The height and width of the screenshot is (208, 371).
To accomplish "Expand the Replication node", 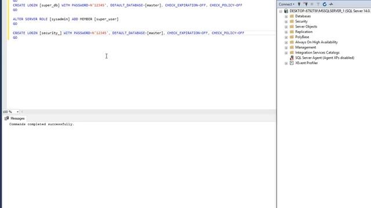I will (286, 32).
